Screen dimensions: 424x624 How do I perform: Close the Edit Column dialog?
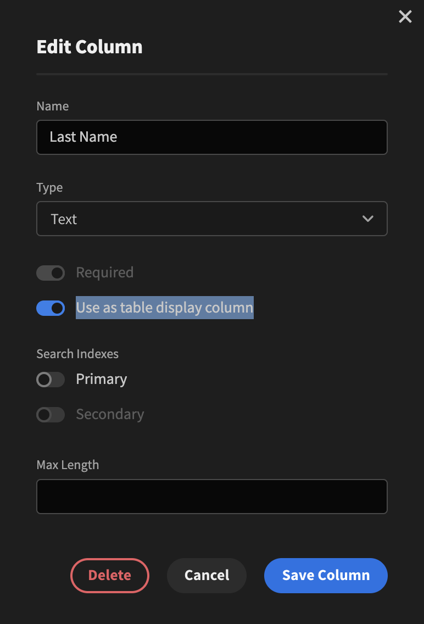tap(405, 16)
